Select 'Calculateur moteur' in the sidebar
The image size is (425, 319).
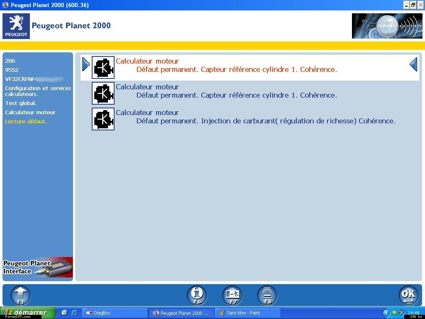[x=30, y=112]
